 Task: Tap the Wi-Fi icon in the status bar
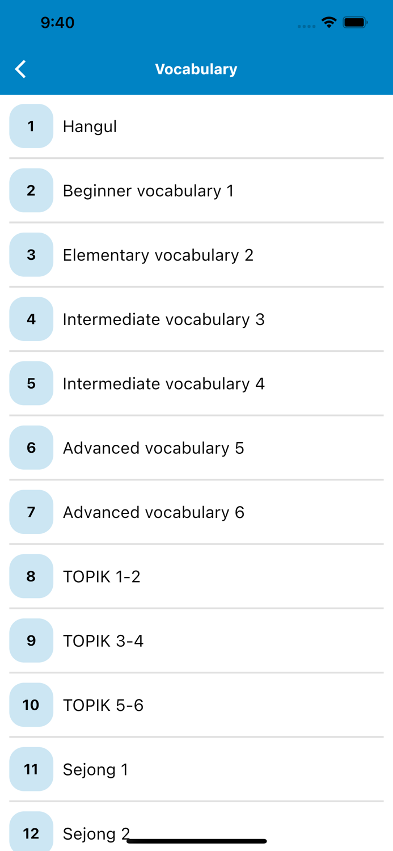click(x=330, y=23)
